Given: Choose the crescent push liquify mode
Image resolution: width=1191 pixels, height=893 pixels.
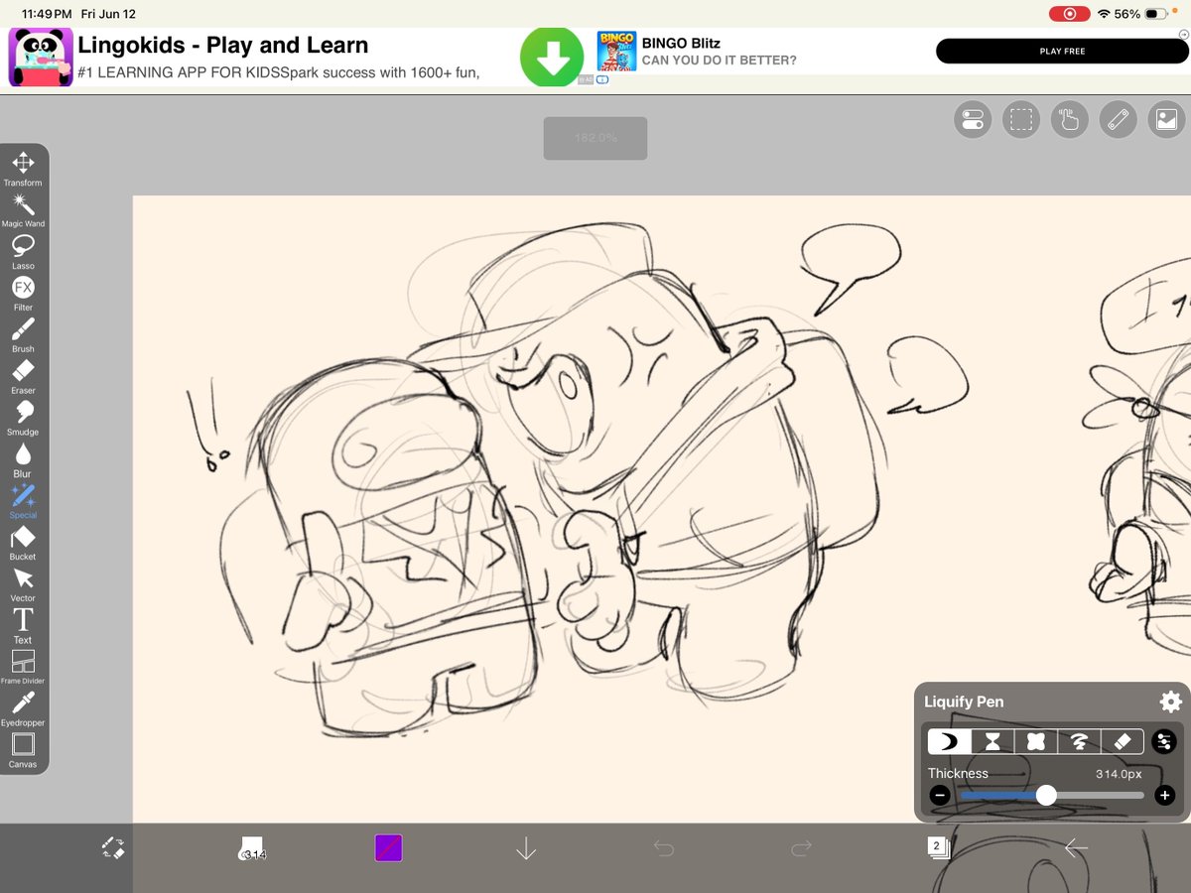Looking at the screenshot, I should coord(949,741).
